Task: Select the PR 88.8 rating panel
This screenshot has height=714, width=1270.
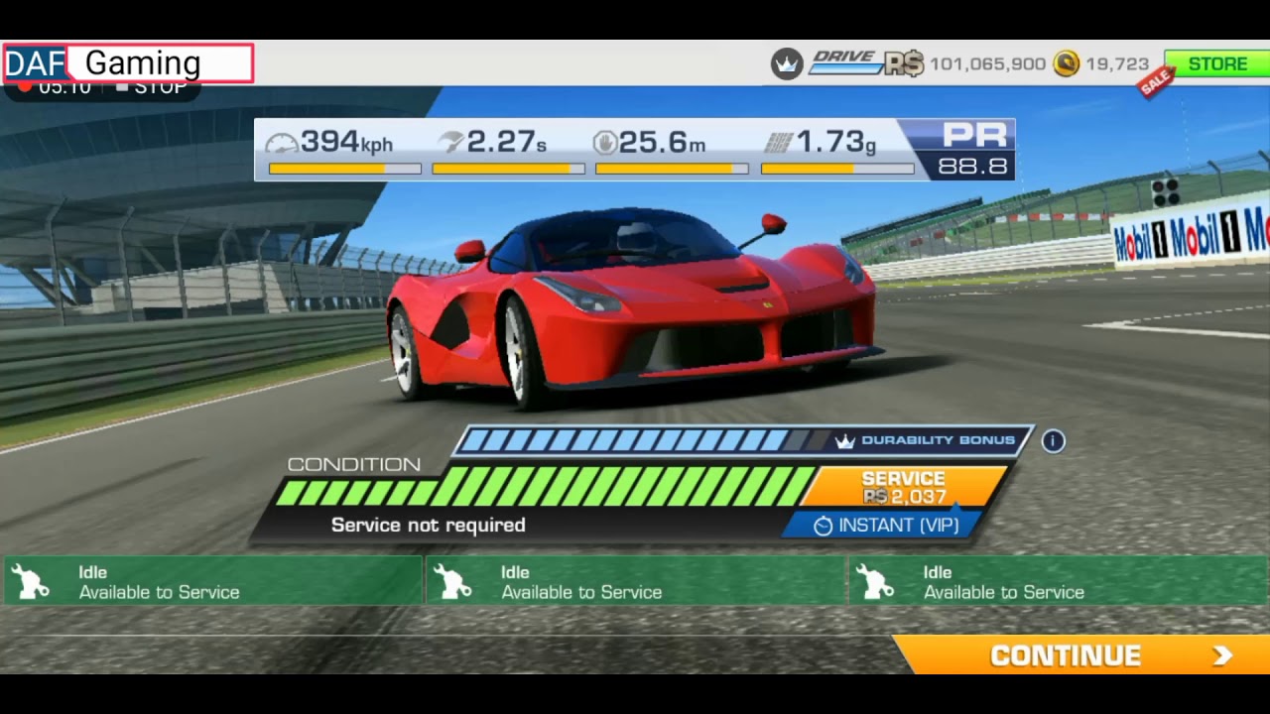Action: [x=961, y=150]
